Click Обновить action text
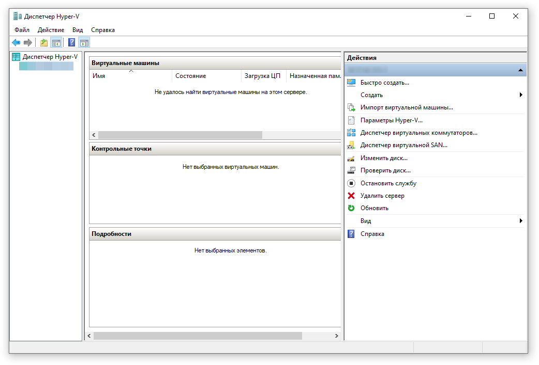This screenshot has width=539, height=365. pyautogui.click(x=375, y=208)
